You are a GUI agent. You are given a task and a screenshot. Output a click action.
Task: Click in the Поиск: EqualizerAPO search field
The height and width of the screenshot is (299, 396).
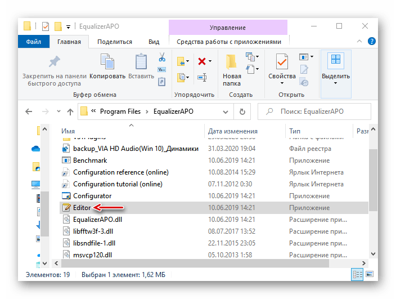[x=314, y=111]
